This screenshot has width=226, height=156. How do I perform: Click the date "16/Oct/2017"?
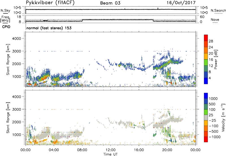(x=181, y=3)
